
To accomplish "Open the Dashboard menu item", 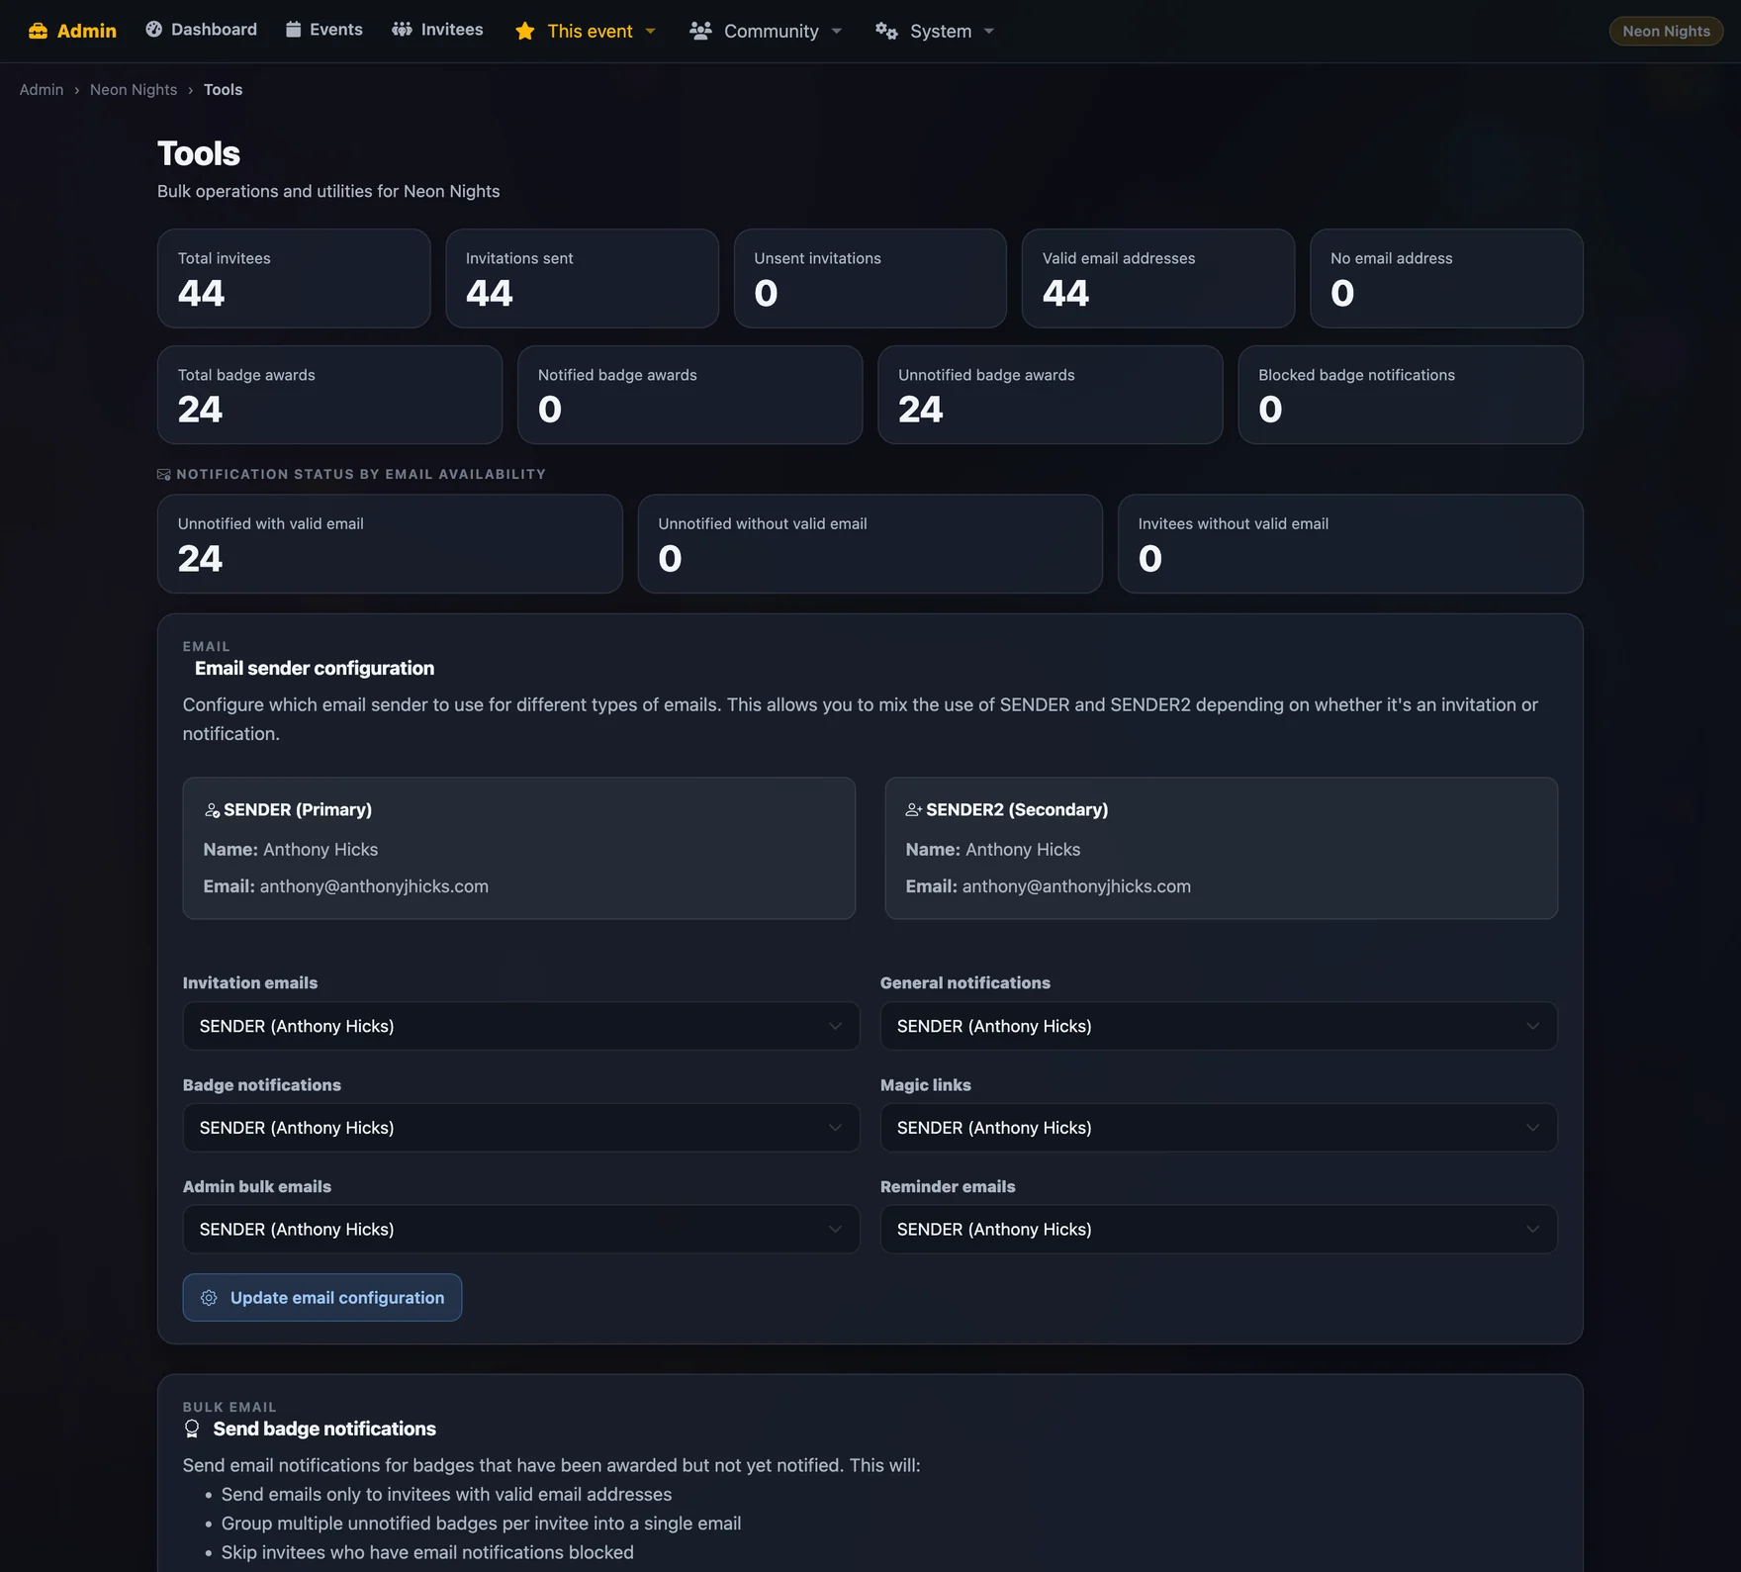I will 202,30.
